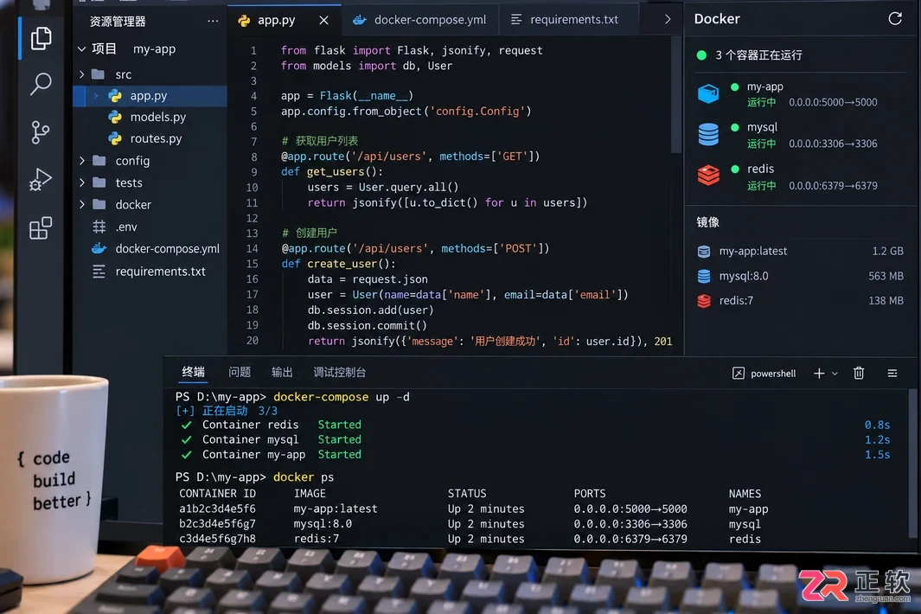The width and height of the screenshot is (921, 614).
Task: Open the Run and Debug icon
Action: pyautogui.click(x=40, y=179)
